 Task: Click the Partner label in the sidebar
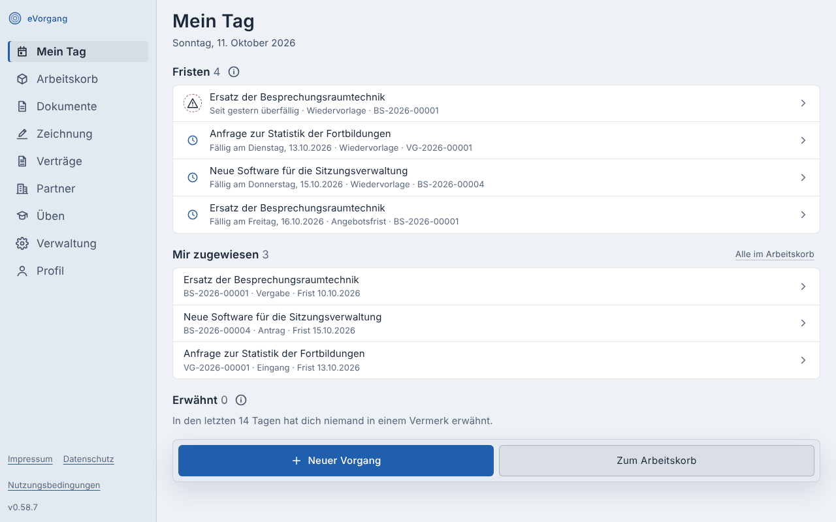coord(56,189)
